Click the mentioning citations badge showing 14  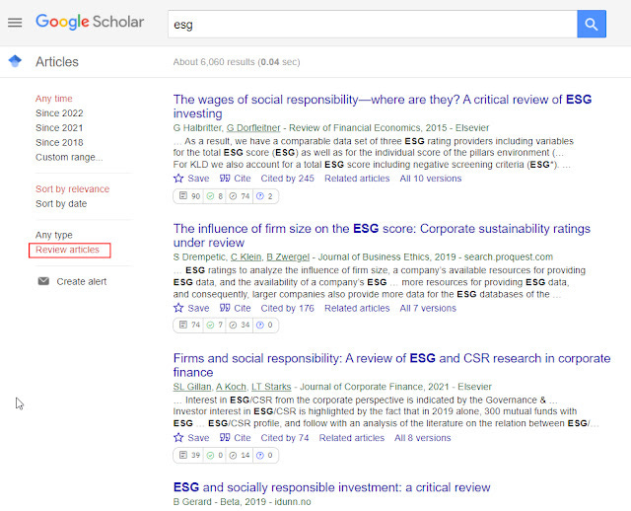click(240, 456)
